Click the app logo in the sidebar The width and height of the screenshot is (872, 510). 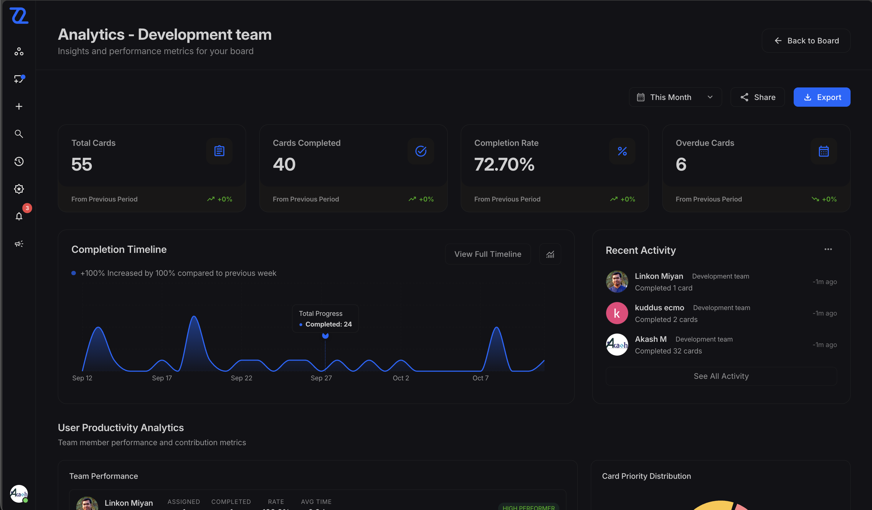point(19,16)
